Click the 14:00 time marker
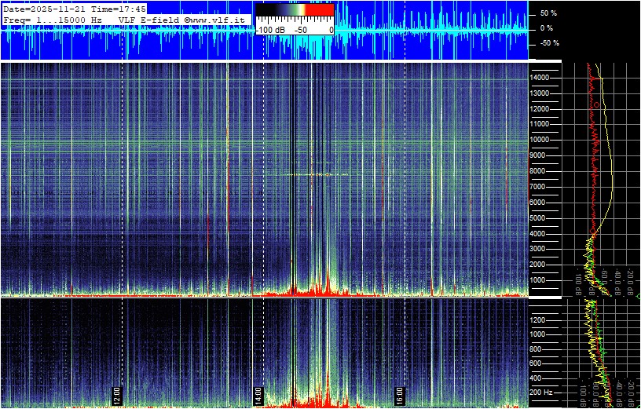 [258, 396]
